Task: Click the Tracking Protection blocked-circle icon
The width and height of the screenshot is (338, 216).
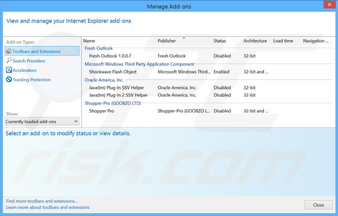Action: [x=9, y=79]
